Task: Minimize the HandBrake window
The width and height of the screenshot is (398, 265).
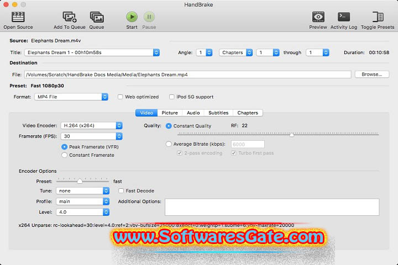Action: click(x=15, y=4)
